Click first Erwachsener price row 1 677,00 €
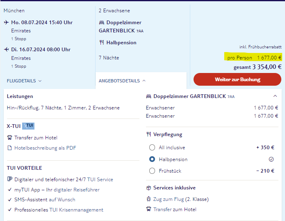285x221 pixels. coord(212,108)
